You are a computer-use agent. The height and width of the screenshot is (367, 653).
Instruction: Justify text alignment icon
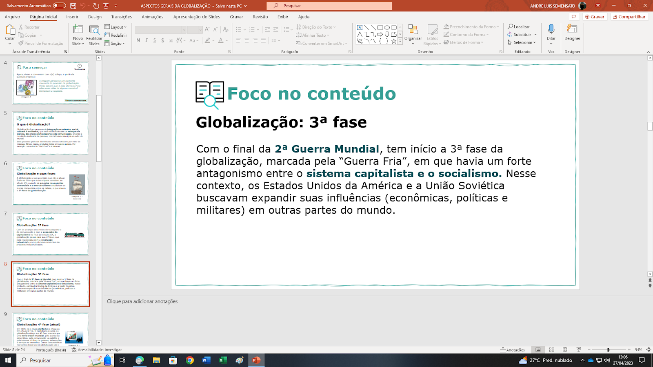coord(263,40)
